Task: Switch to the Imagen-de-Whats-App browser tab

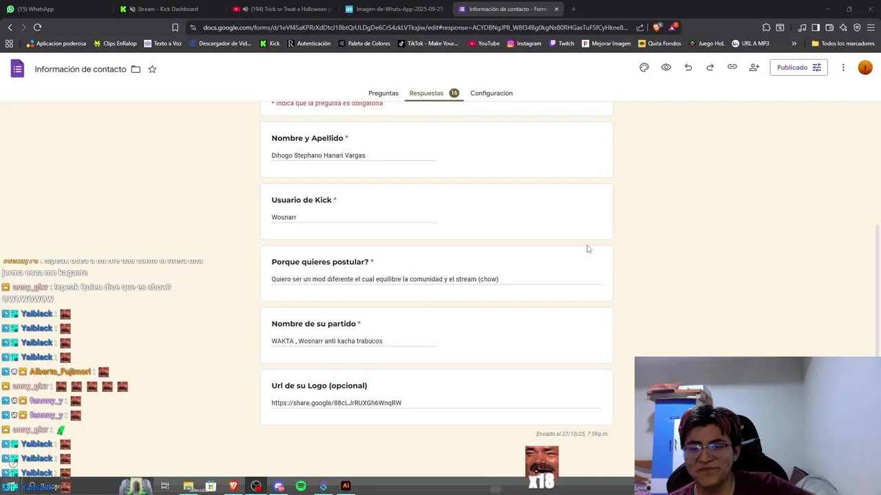Action: 394,9
